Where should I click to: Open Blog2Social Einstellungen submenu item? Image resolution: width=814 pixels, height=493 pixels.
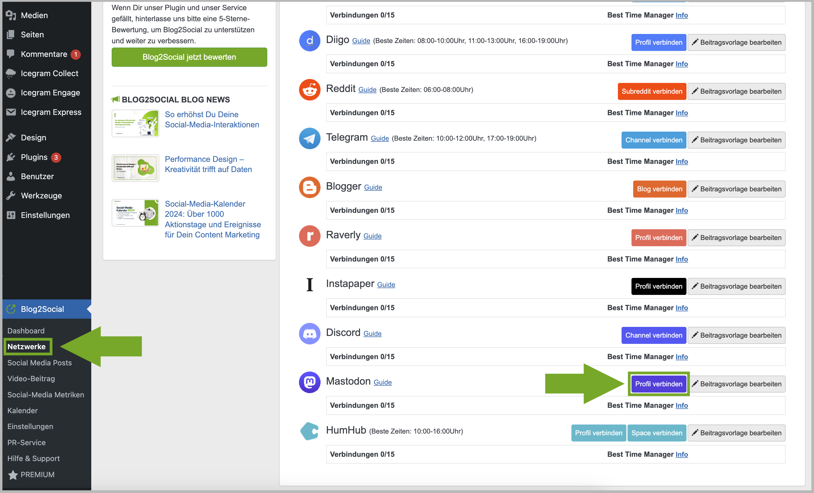tap(30, 426)
